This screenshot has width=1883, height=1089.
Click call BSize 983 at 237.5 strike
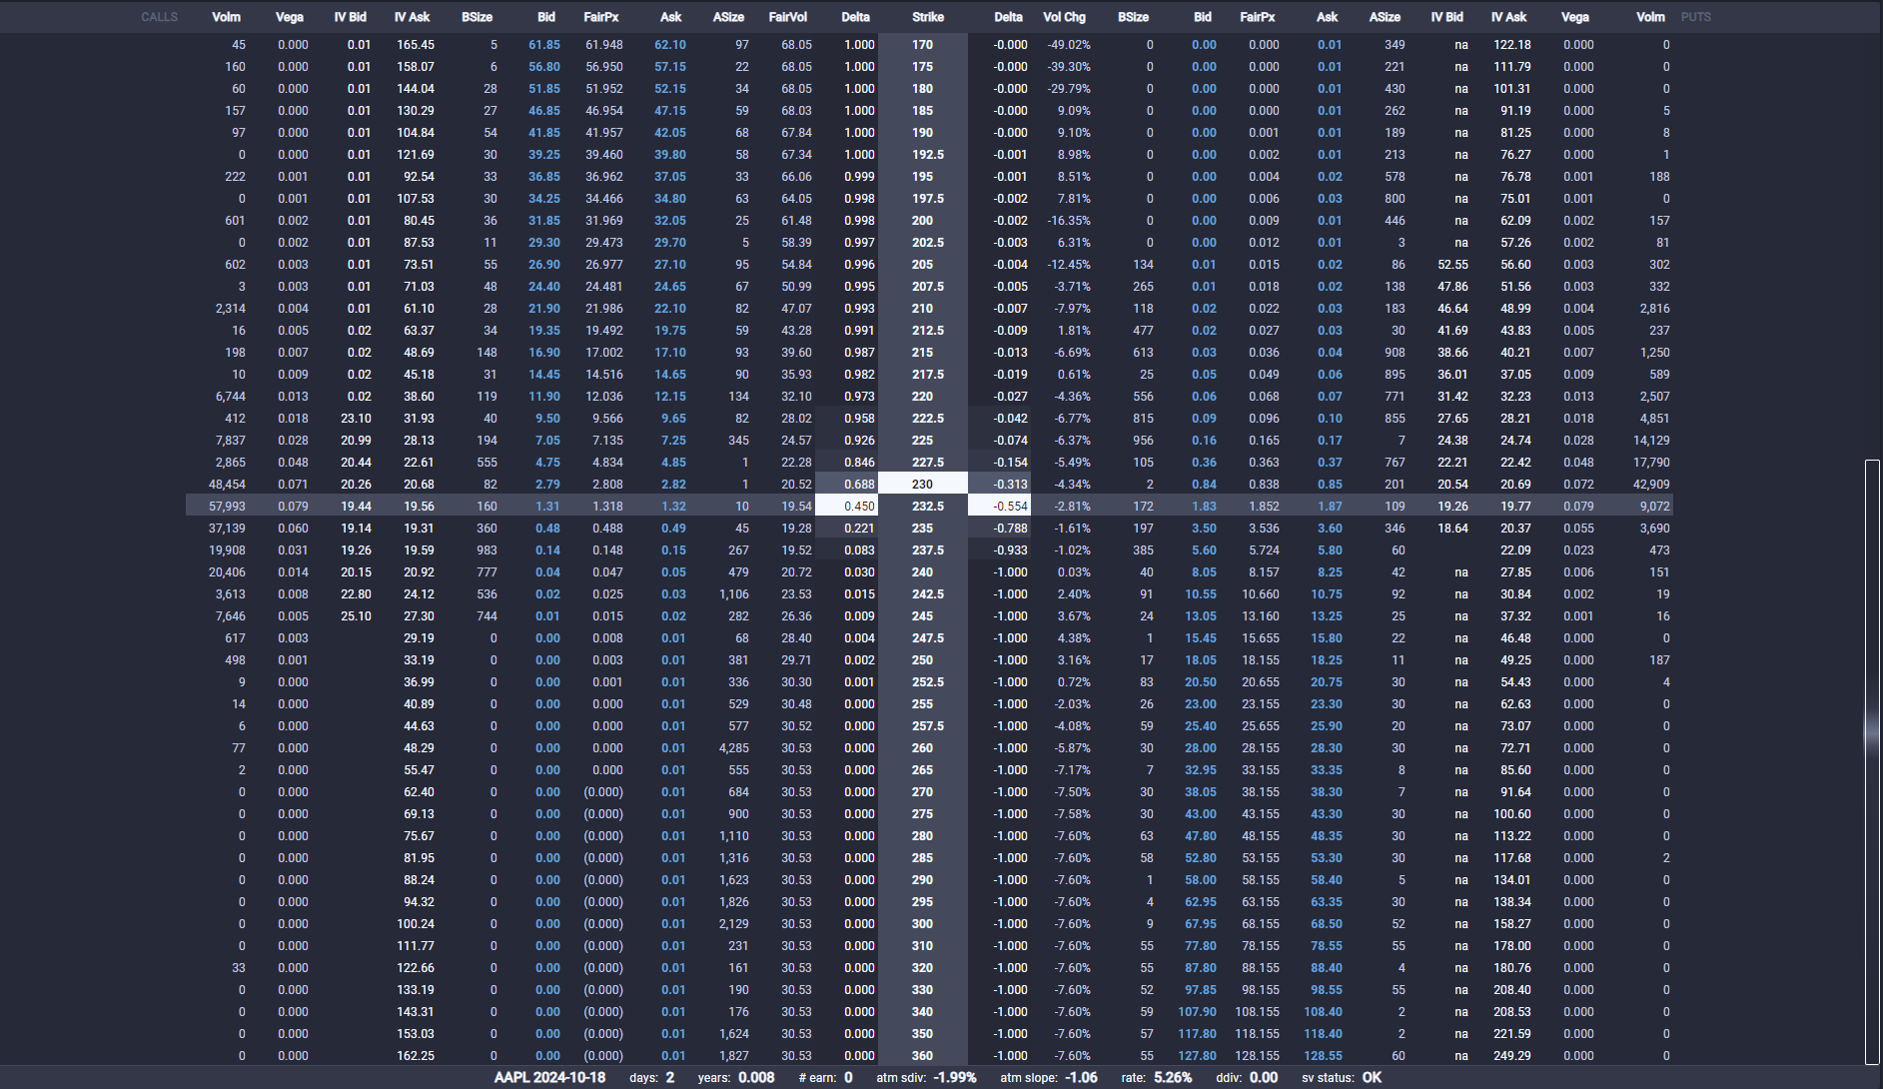click(x=487, y=550)
